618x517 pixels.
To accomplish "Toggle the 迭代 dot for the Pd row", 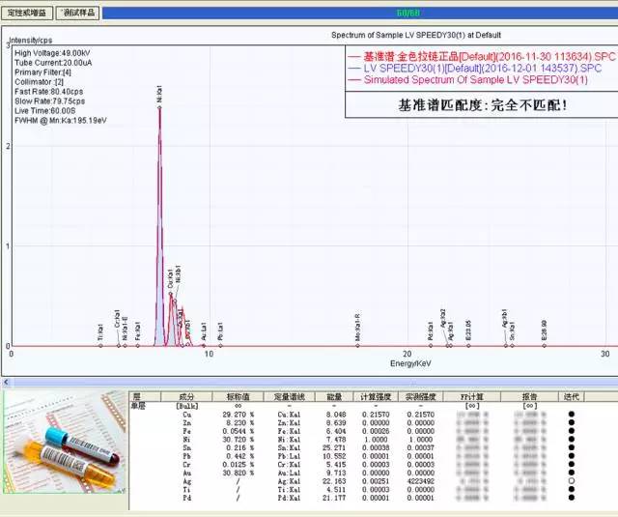I will click(x=572, y=498).
